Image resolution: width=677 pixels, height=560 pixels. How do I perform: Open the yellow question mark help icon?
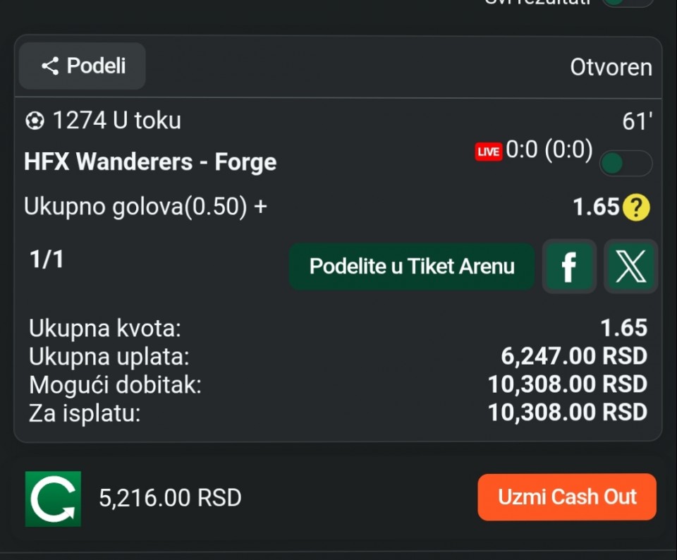(x=636, y=207)
